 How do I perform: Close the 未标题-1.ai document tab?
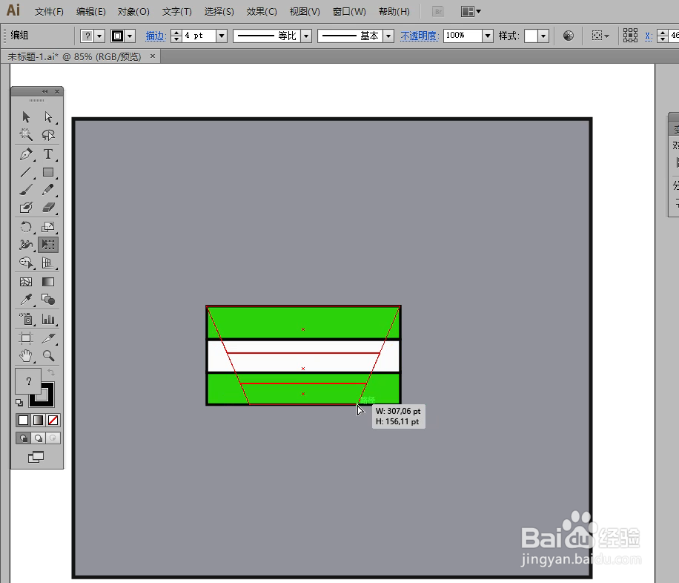pyautogui.click(x=153, y=56)
